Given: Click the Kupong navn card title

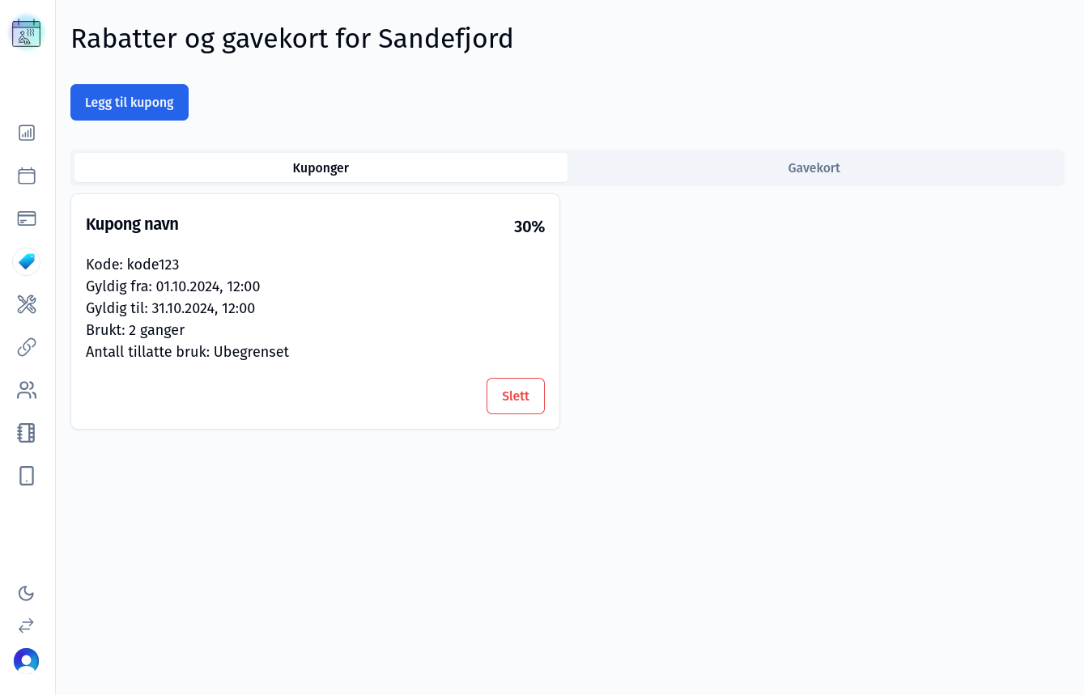Looking at the screenshot, I should coord(132,224).
